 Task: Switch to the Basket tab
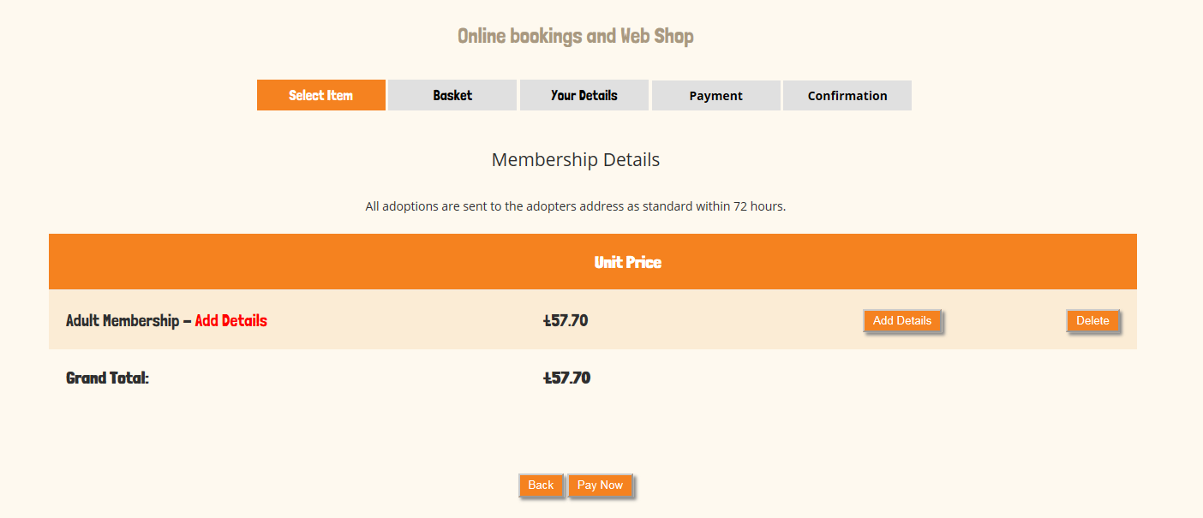tap(452, 96)
